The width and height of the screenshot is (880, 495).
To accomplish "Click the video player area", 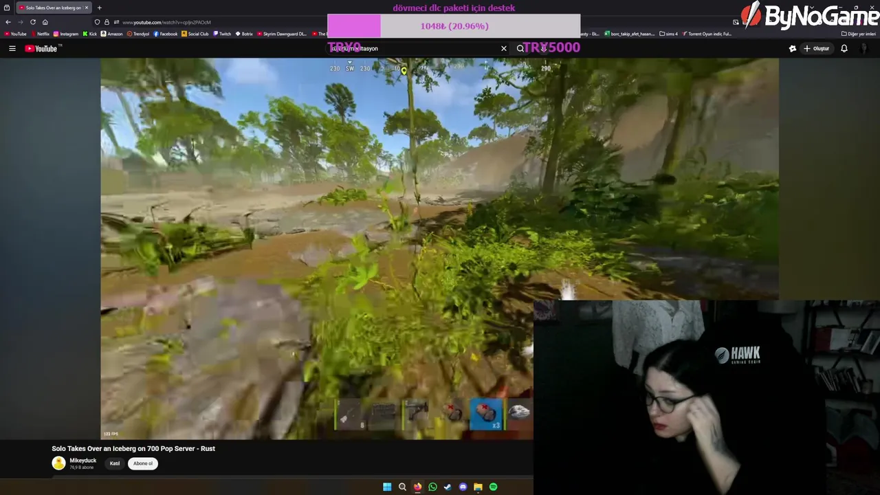I will (x=440, y=247).
